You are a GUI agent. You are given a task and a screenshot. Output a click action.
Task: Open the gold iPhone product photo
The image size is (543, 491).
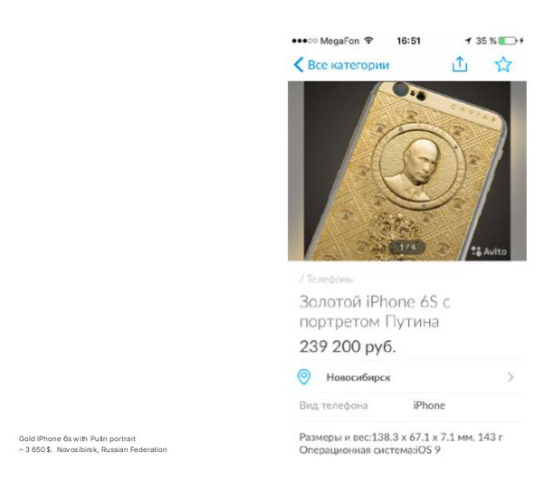click(x=407, y=171)
